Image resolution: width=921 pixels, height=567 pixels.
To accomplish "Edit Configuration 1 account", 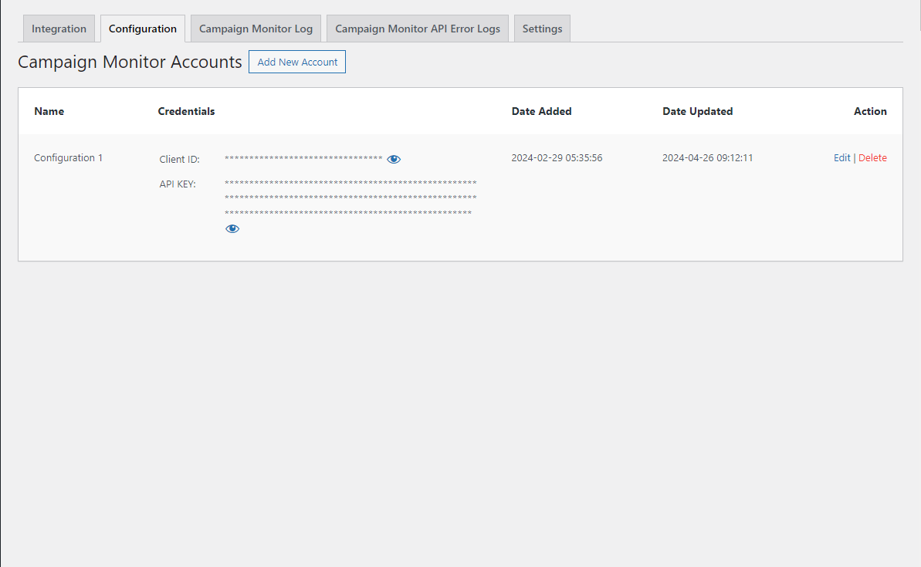I will click(841, 158).
